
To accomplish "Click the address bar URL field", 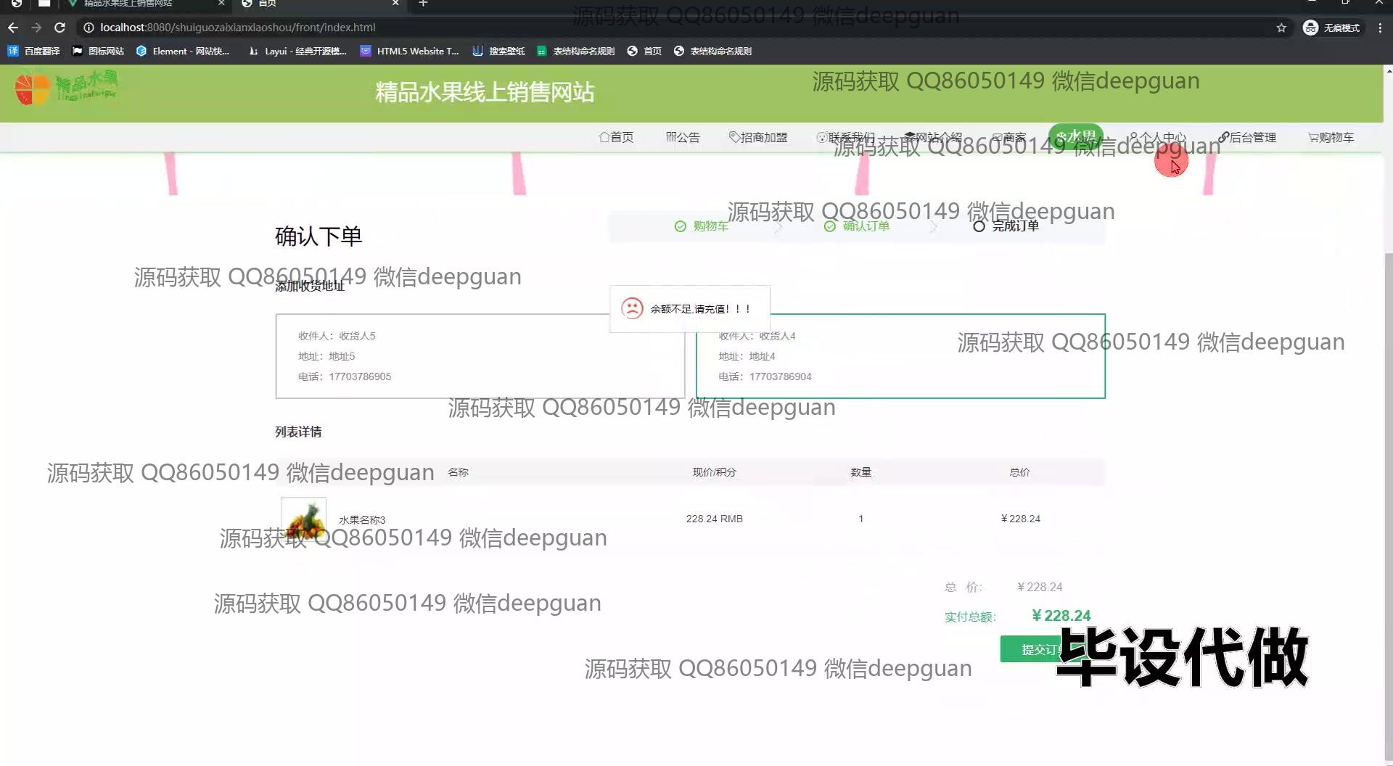I will pyautogui.click(x=675, y=28).
